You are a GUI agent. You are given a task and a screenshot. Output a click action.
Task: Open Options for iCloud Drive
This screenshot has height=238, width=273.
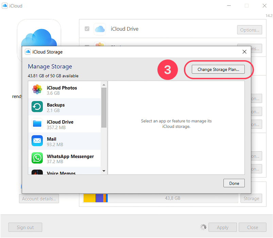click(x=249, y=30)
